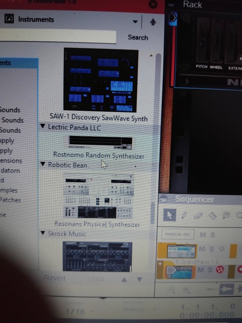Mute the first sequencer track
242x323 pixels.
coord(202,249)
